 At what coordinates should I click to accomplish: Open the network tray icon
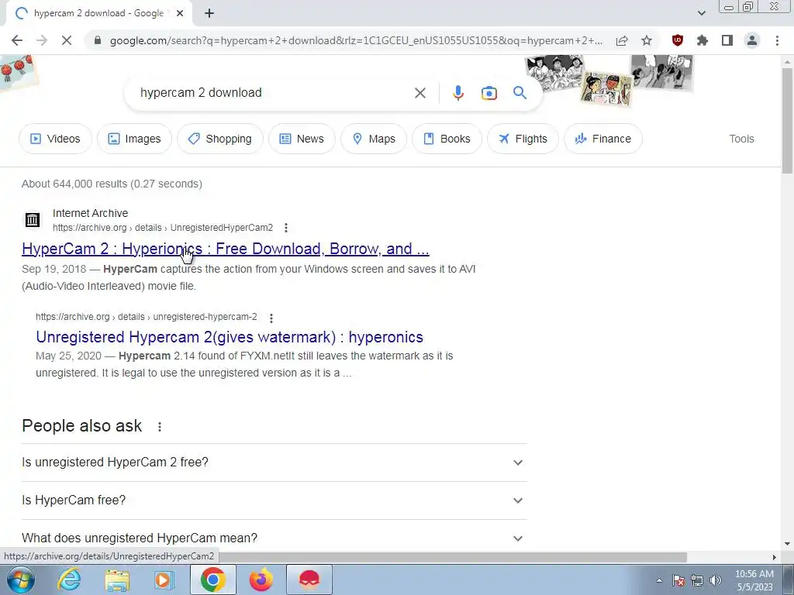coord(697,580)
